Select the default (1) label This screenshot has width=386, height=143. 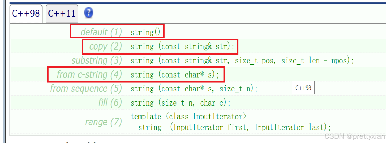pyautogui.click(x=101, y=32)
